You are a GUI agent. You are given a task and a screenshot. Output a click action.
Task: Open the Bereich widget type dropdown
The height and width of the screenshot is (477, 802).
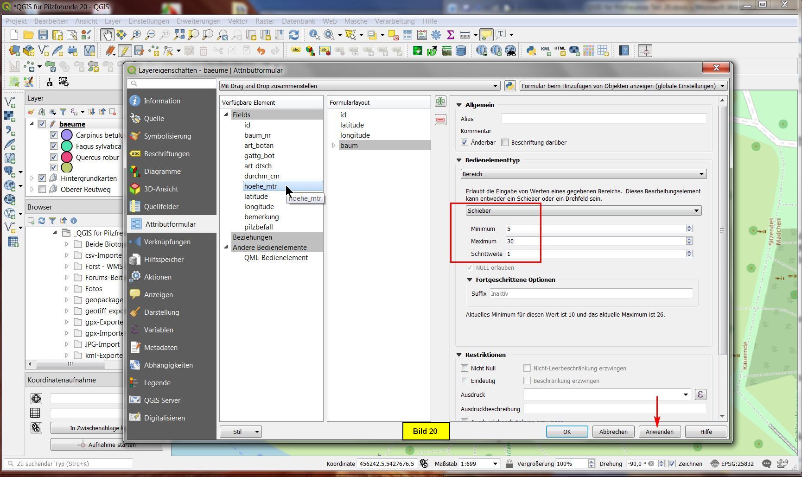tap(583, 174)
